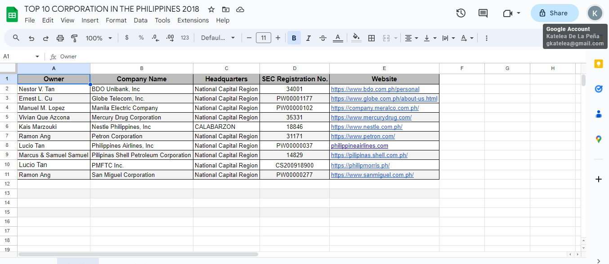This screenshot has width=609, height=264.
Task: Open the bdo.com.ph personal link
Action: pos(375,89)
